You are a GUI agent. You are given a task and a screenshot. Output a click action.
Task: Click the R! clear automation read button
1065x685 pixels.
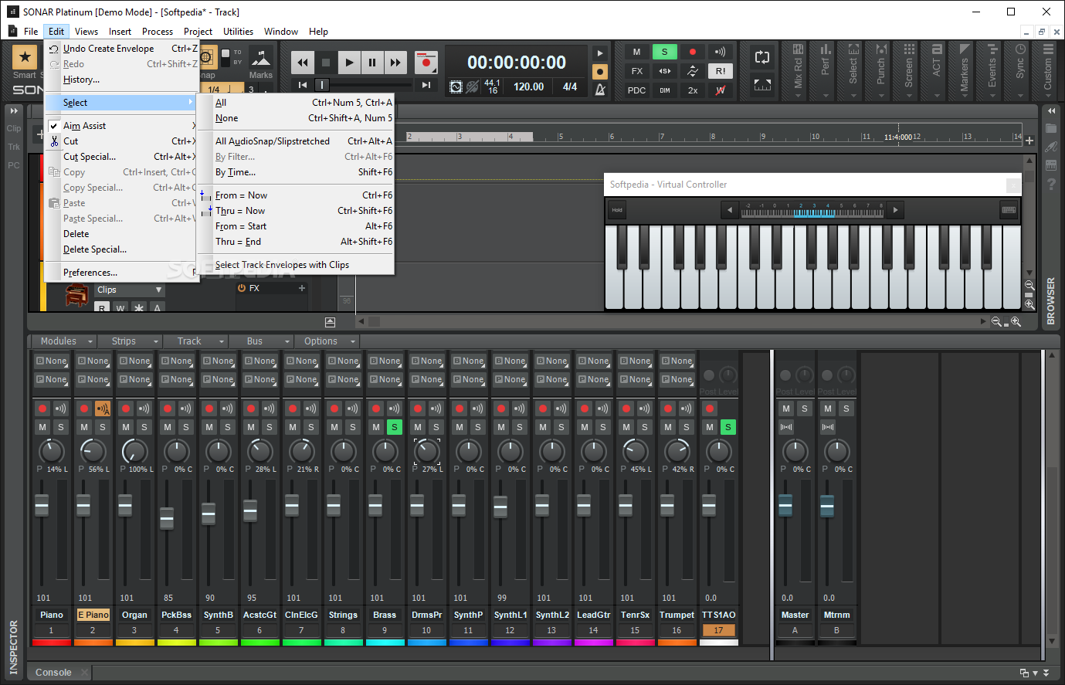click(721, 71)
